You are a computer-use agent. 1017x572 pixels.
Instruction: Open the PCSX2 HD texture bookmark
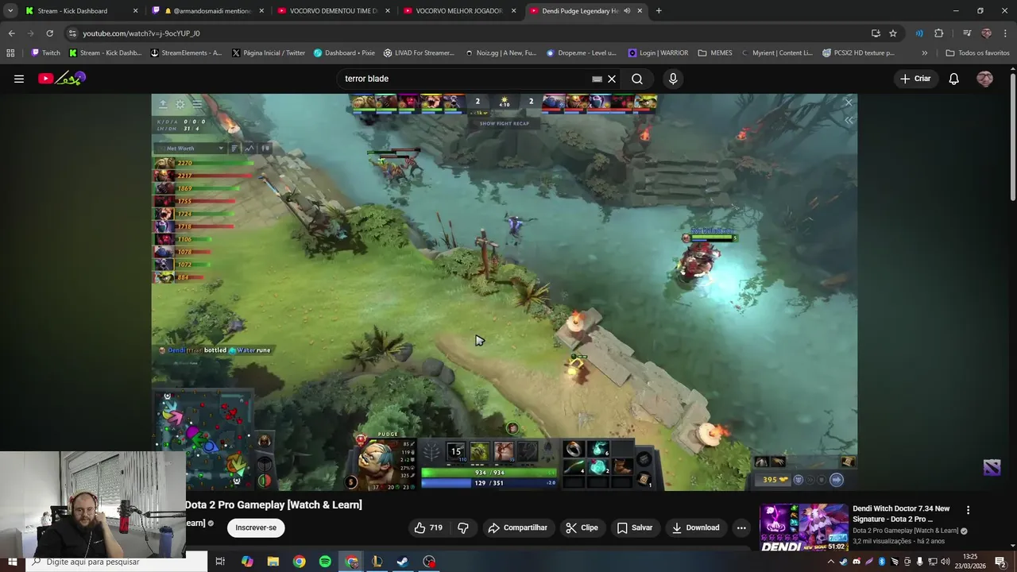858,53
